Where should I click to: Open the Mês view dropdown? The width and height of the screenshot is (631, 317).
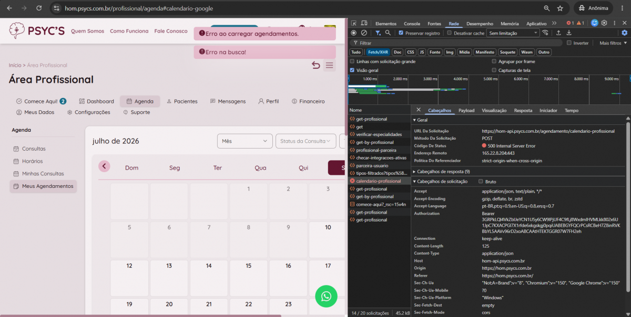click(245, 141)
